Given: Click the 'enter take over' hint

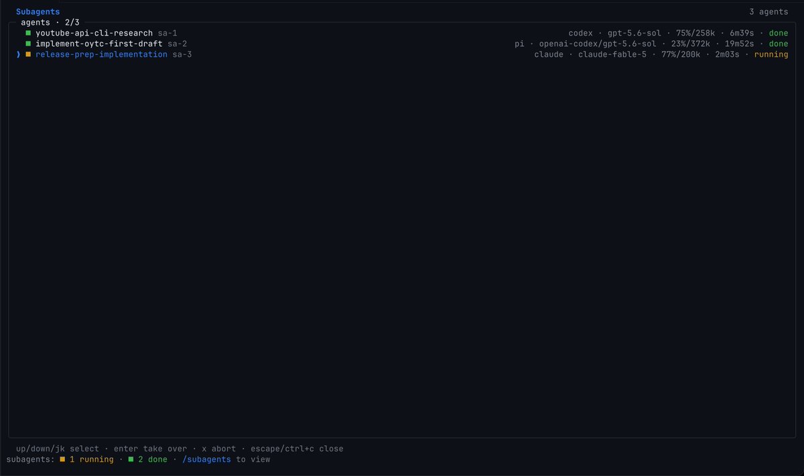Looking at the screenshot, I should 150,449.
